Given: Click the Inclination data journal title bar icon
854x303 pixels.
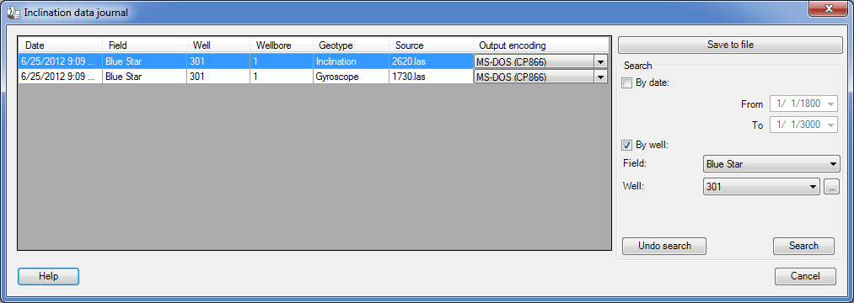Looking at the screenshot, I should (13, 12).
